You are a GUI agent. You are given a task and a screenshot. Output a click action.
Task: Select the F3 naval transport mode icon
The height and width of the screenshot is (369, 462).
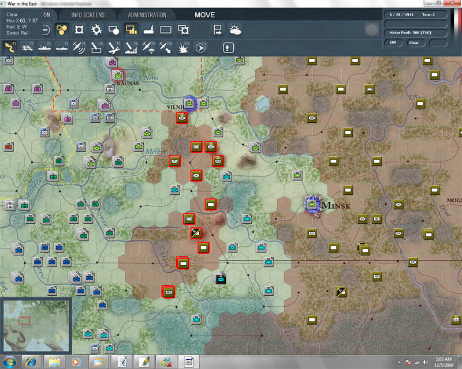[x=44, y=47]
